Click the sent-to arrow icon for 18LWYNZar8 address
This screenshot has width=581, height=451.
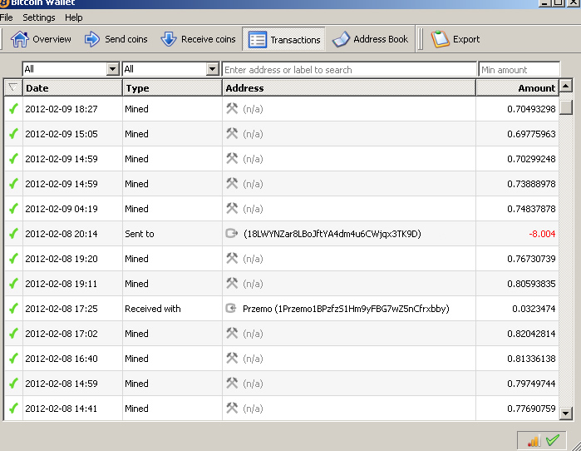coord(232,233)
